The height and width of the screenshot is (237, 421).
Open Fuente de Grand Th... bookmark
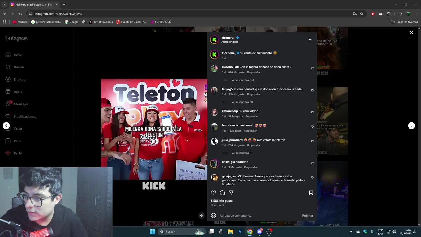point(131,22)
